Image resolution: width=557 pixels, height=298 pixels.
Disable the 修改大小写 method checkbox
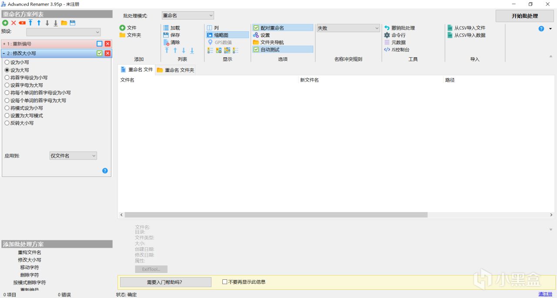[x=100, y=53]
